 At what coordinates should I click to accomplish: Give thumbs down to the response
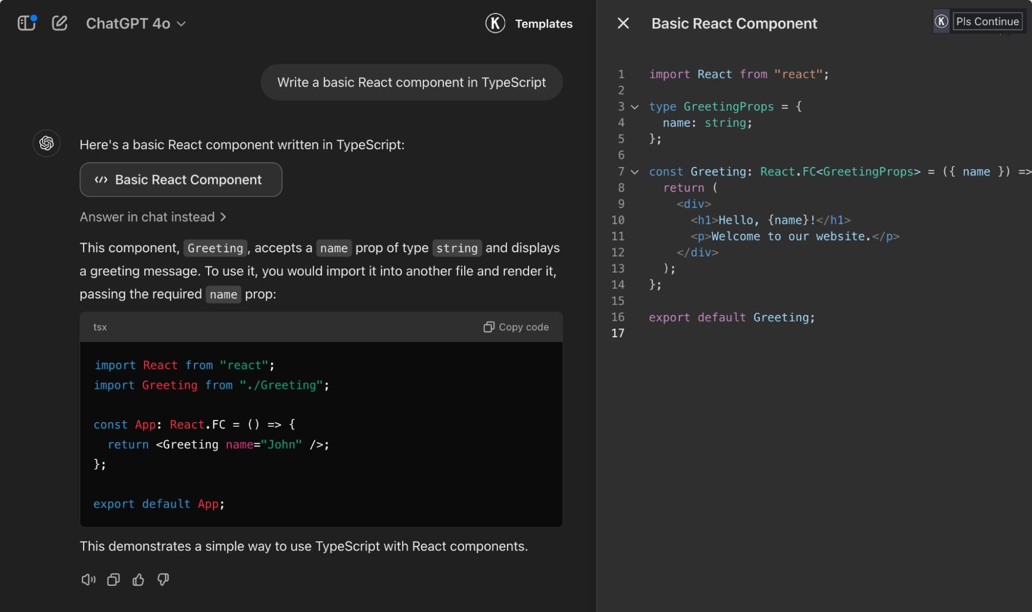tap(163, 579)
